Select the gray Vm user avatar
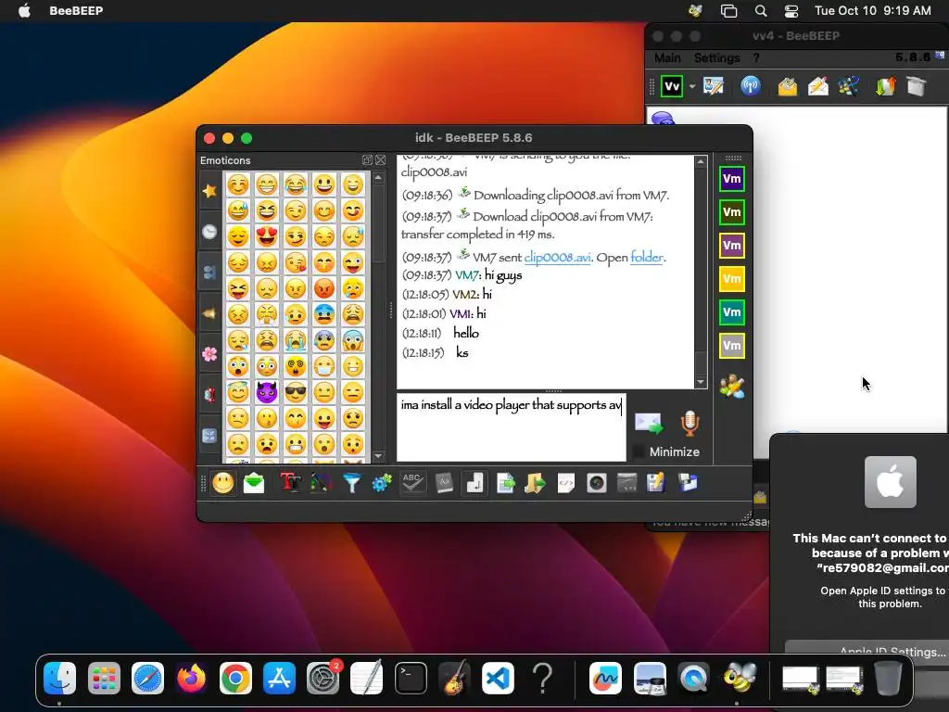The height and width of the screenshot is (712, 949). pos(732,346)
